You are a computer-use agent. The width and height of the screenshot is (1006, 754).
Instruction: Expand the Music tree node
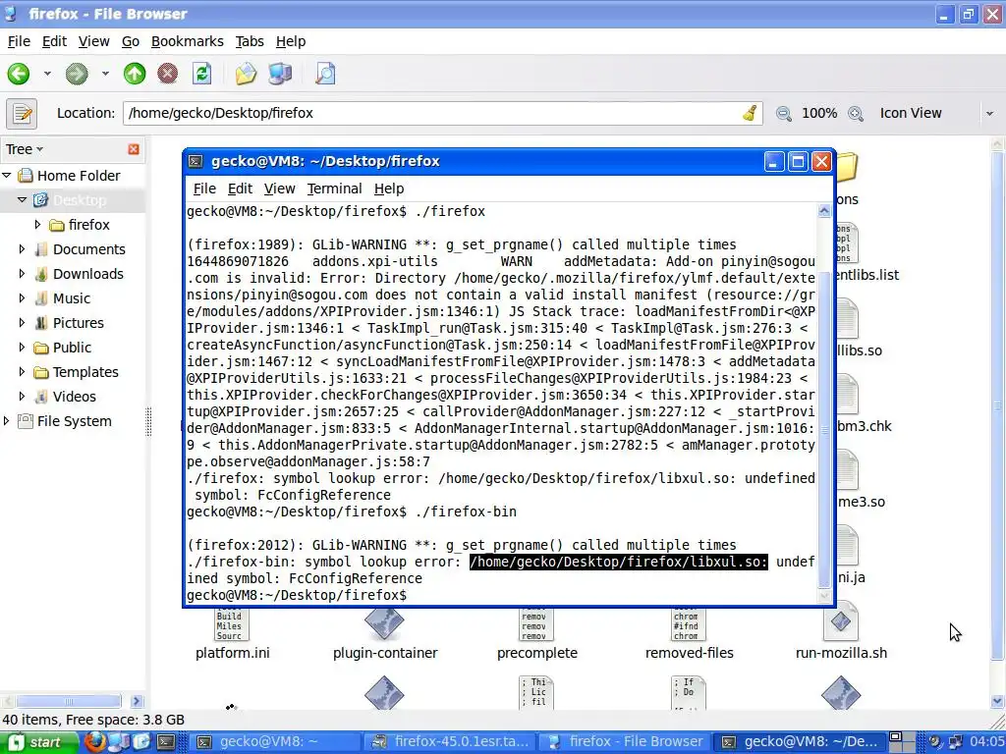point(22,298)
